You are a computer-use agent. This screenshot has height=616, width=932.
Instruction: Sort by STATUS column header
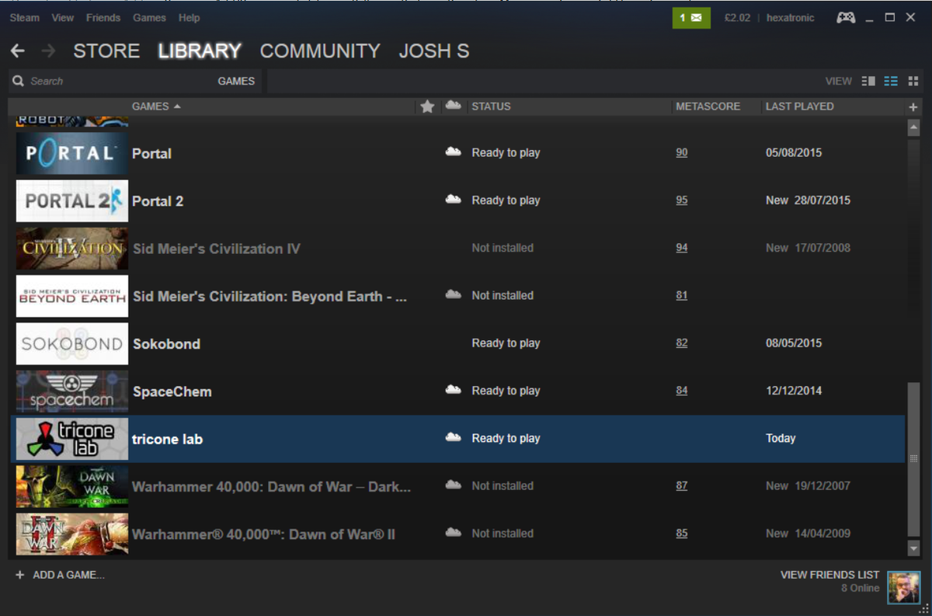pyautogui.click(x=491, y=106)
